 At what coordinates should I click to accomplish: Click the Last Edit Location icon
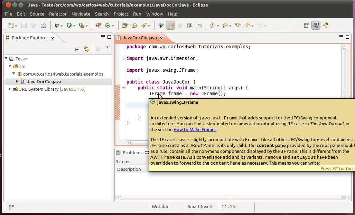[x=238, y=25]
